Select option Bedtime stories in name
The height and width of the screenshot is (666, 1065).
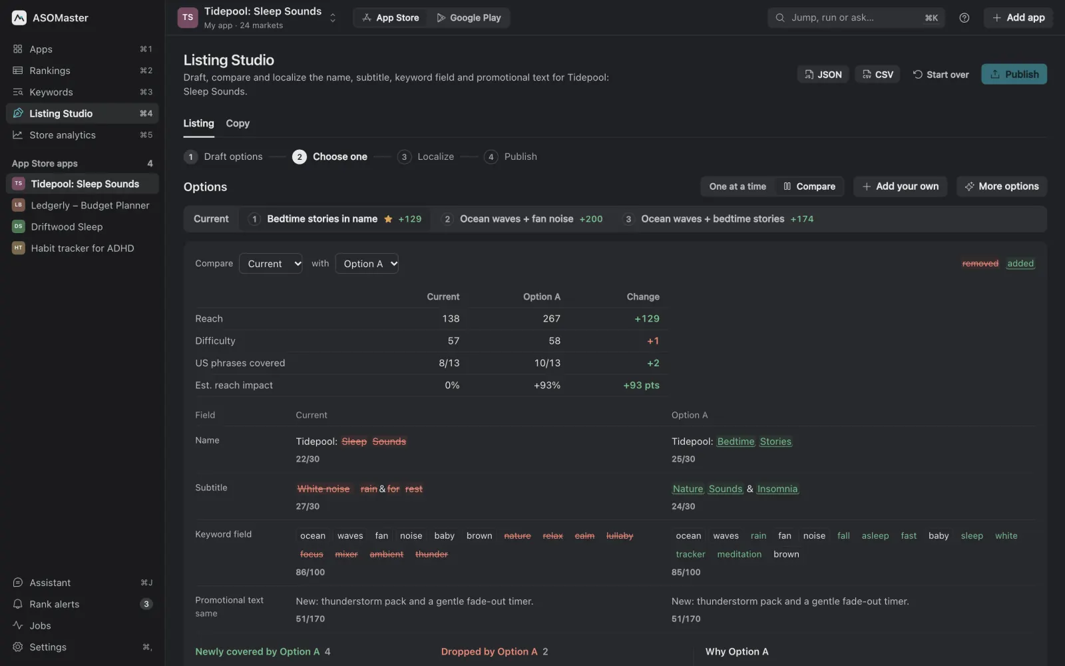tap(334, 219)
